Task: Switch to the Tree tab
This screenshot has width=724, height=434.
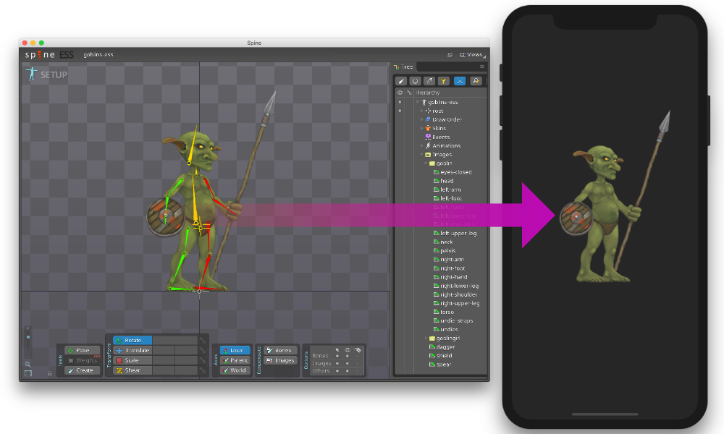Action: tap(403, 67)
